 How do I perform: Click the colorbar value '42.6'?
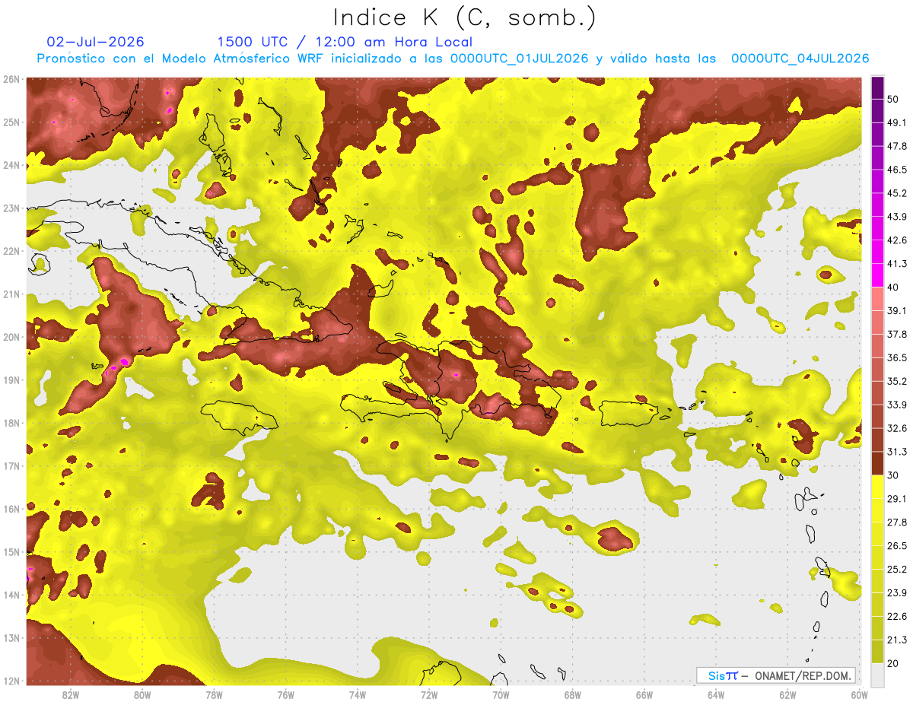pyautogui.click(x=896, y=240)
